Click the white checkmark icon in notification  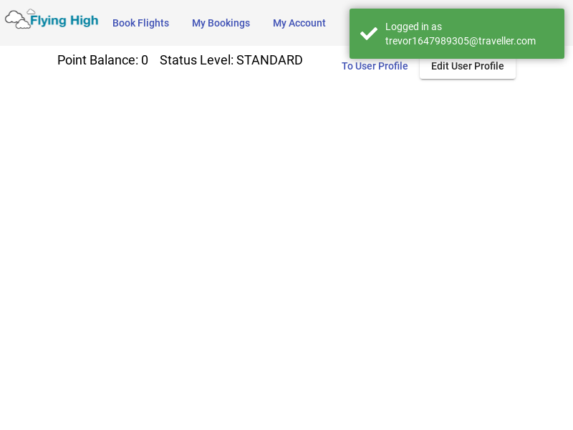click(x=369, y=34)
